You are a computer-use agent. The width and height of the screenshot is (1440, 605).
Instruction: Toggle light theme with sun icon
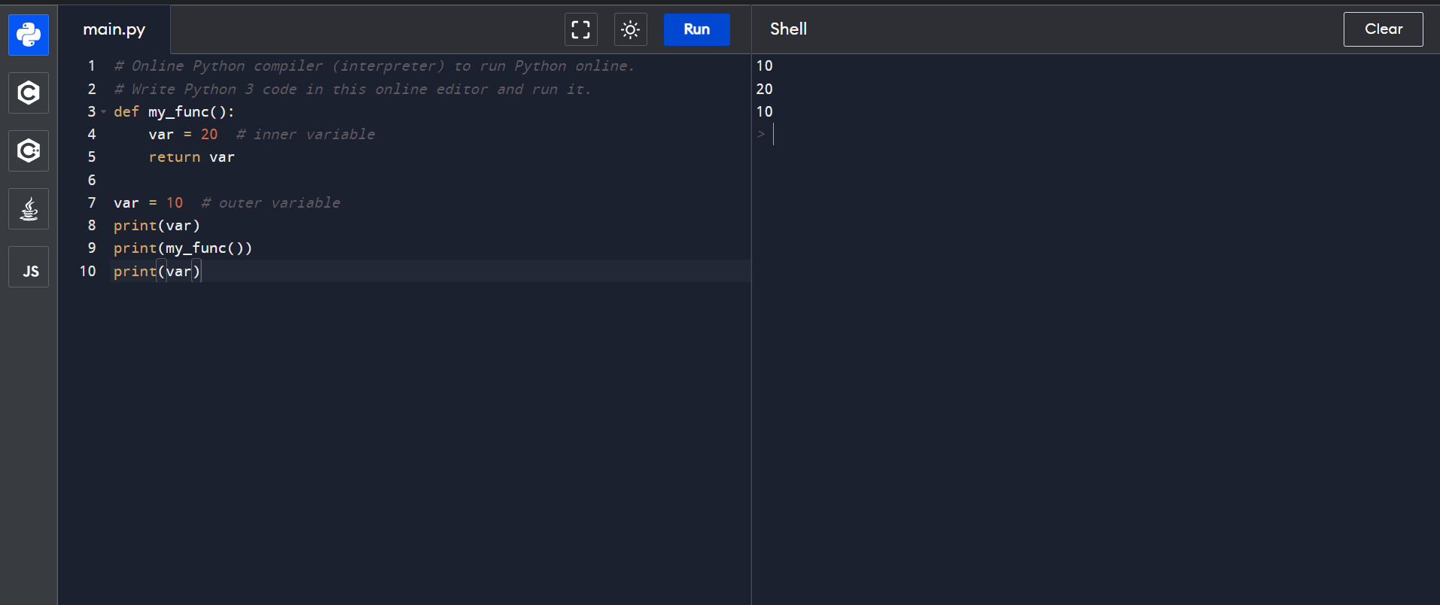coord(630,29)
